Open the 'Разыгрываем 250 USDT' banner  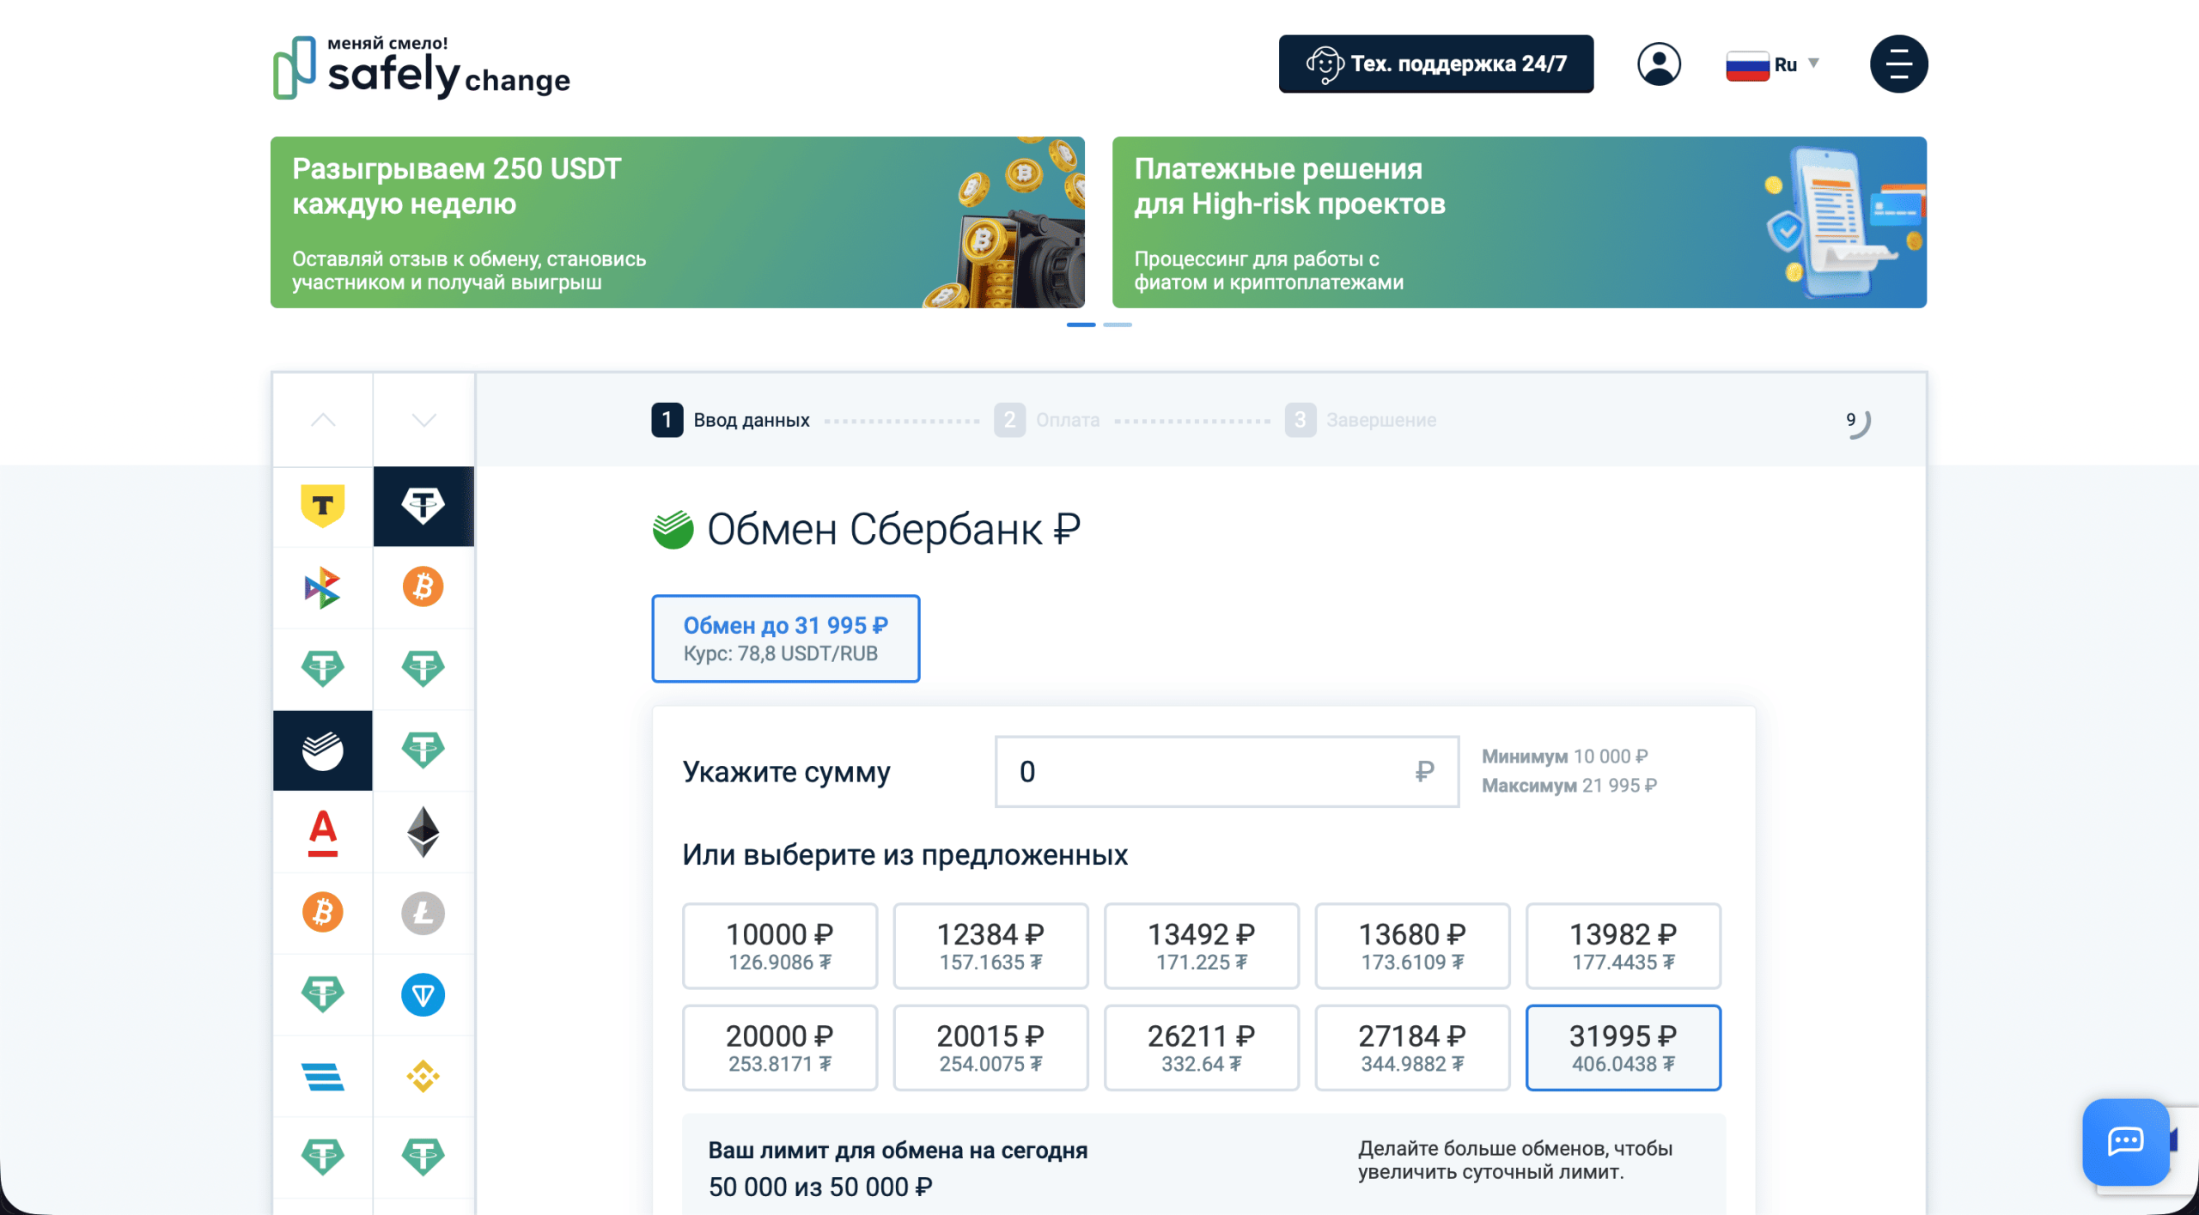point(677,222)
